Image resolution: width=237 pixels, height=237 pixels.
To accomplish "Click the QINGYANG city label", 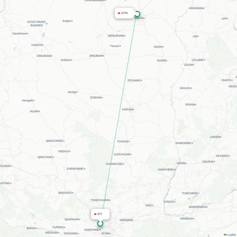I will coord(45,157).
